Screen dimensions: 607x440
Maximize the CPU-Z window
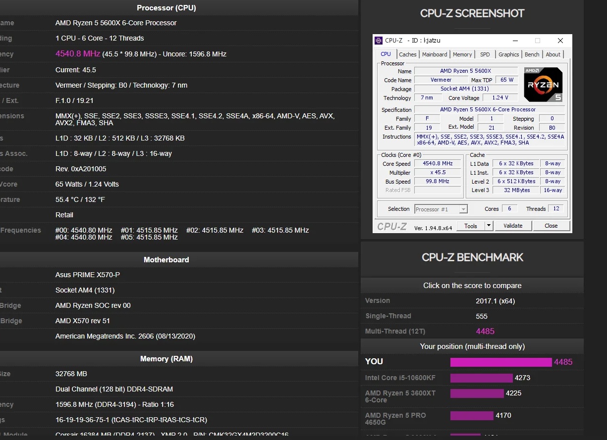(x=538, y=41)
